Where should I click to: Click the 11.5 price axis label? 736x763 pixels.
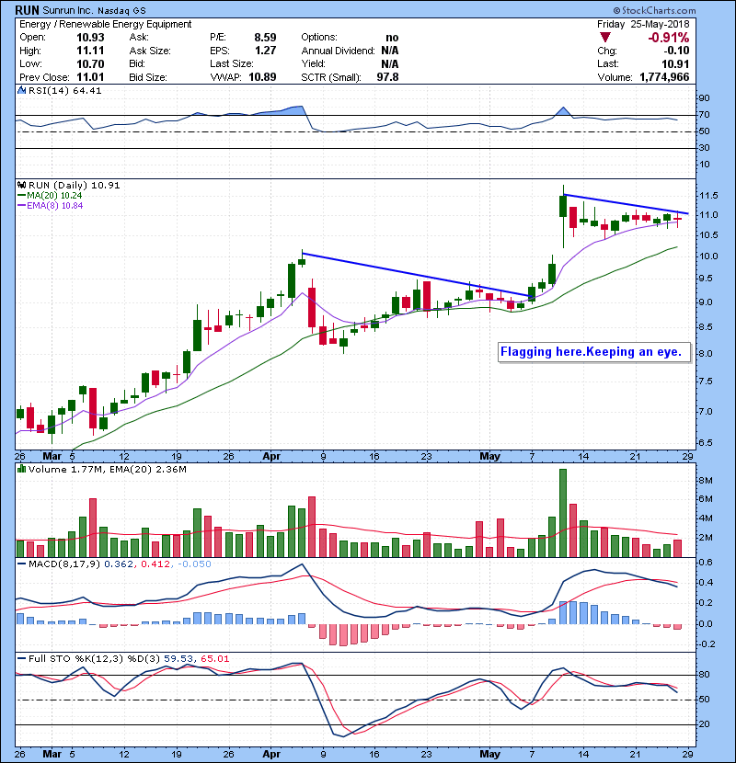pyautogui.click(x=708, y=196)
